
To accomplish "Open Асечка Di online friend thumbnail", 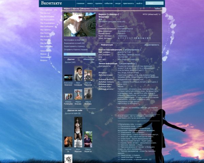I will pyautogui.click(x=68, y=142).
